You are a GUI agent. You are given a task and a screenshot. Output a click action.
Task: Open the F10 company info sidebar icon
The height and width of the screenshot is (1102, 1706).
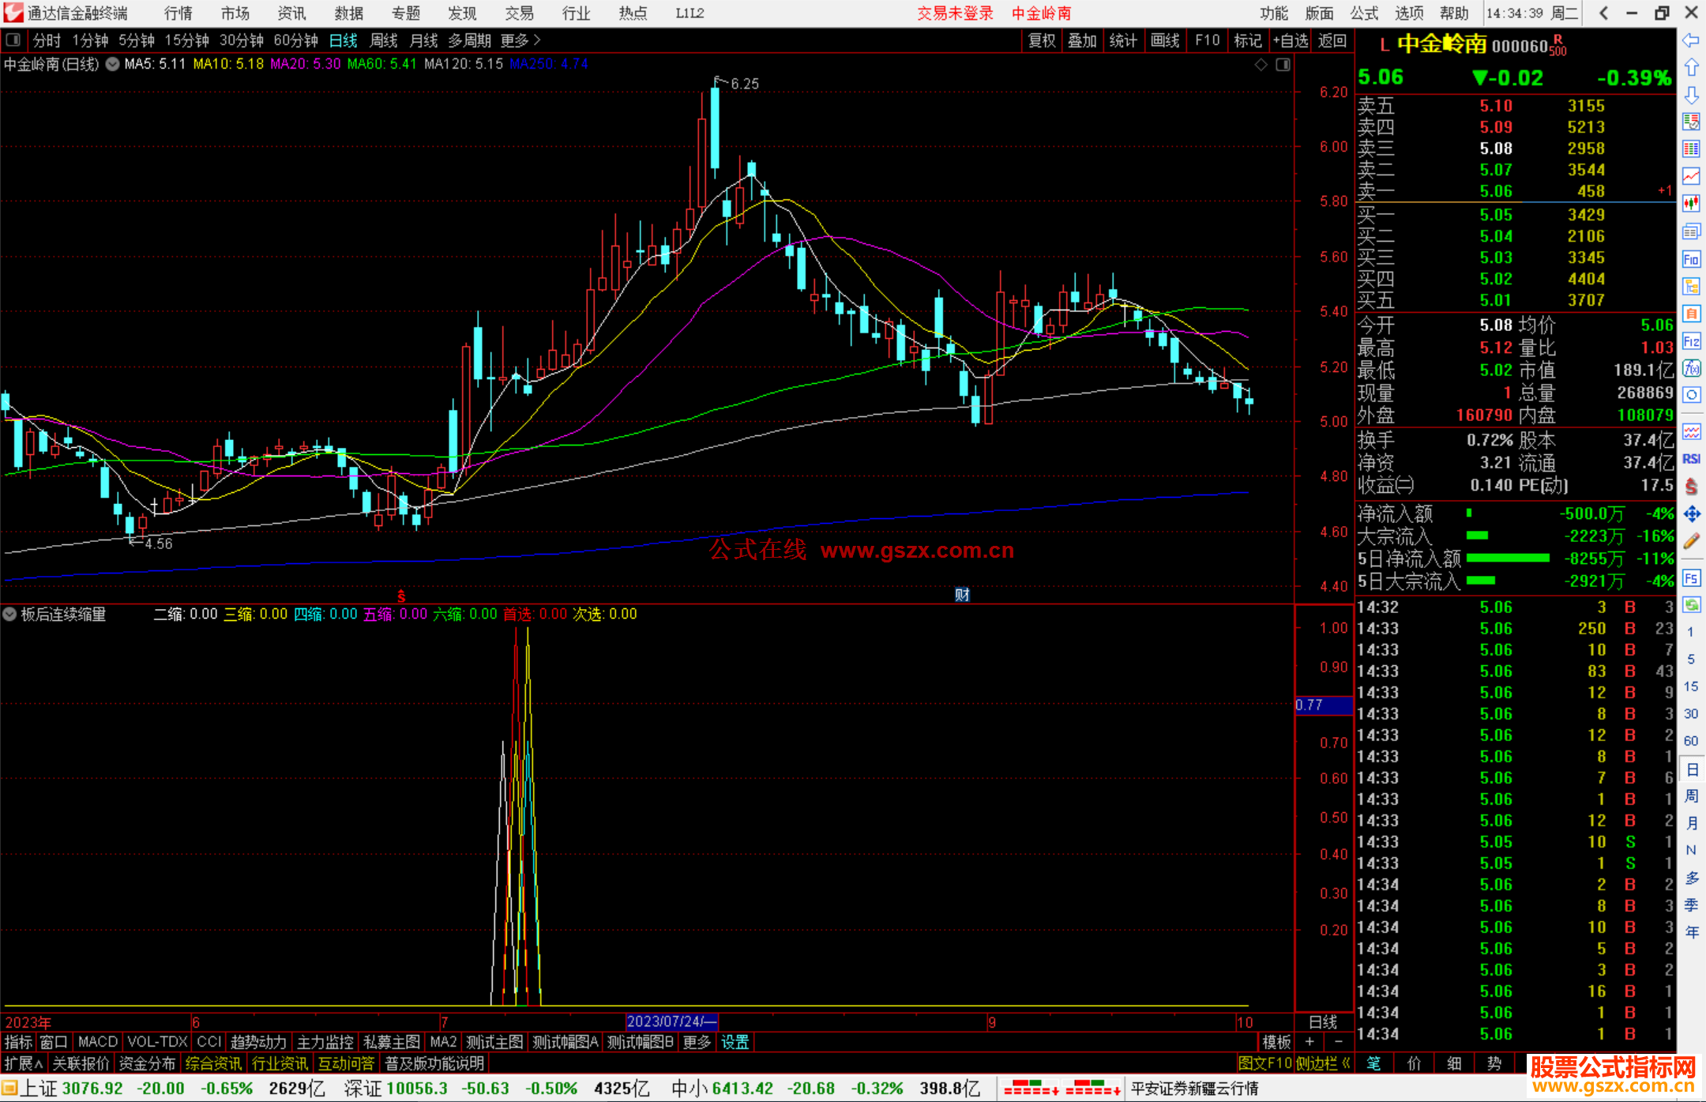[x=1691, y=259]
